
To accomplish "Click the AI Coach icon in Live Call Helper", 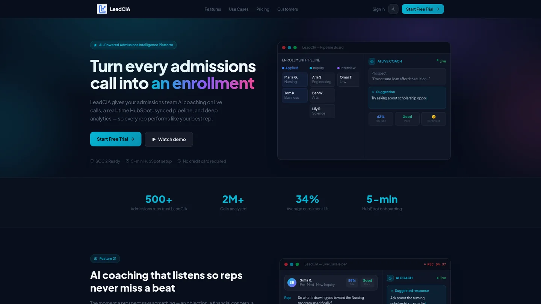I will point(390,278).
